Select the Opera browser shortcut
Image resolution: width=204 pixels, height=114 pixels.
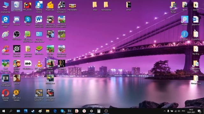pos(5,95)
